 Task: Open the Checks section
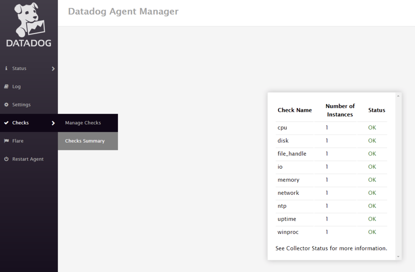coord(20,123)
